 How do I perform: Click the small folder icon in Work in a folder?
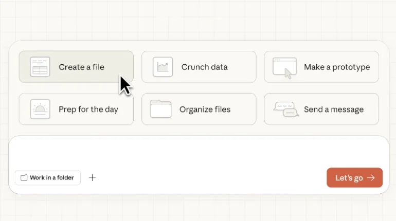click(24, 178)
